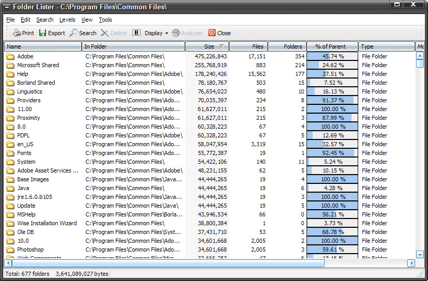The width and height of the screenshot is (428, 281).
Task: Click the Adobe folder icon
Action: (x=10, y=56)
